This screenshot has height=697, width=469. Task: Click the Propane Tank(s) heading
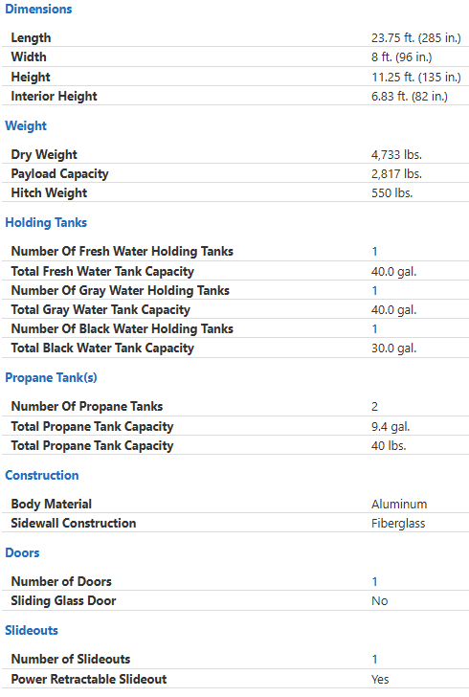click(51, 377)
